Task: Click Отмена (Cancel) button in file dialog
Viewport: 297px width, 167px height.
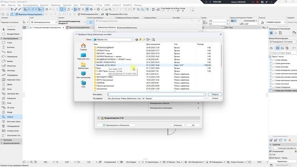Action: pyautogui.click(x=215, y=98)
